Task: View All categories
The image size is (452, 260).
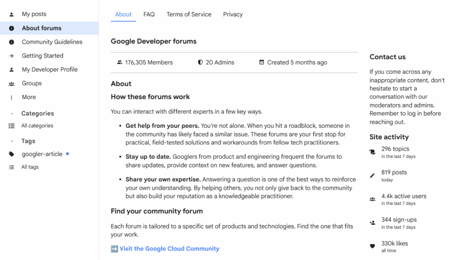Action: point(37,126)
